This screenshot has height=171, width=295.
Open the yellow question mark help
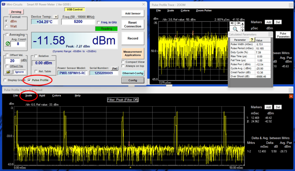click(x=252, y=40)
